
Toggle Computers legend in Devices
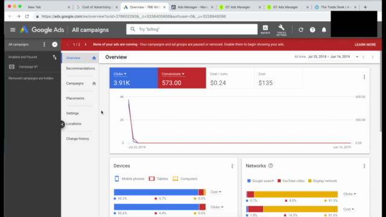185,179
